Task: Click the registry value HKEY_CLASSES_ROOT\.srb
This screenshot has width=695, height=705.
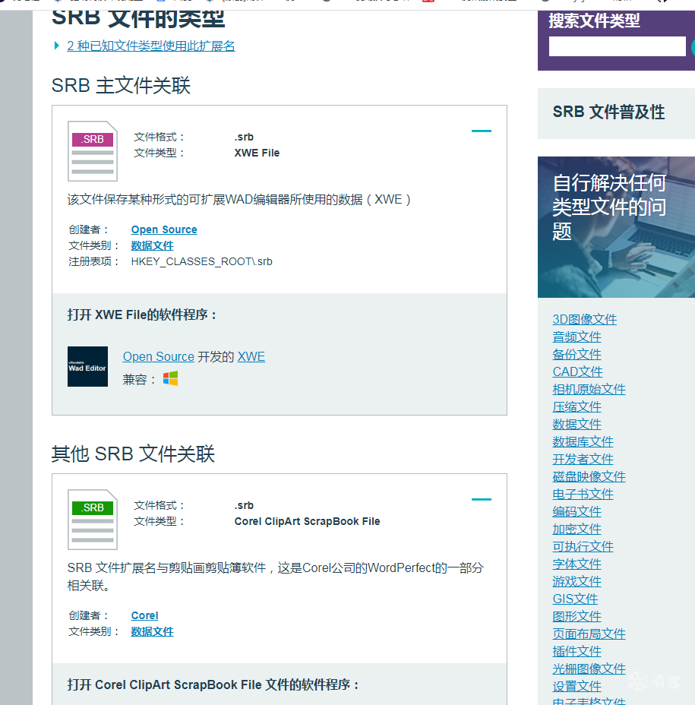Action: click(x=202, y=261)
